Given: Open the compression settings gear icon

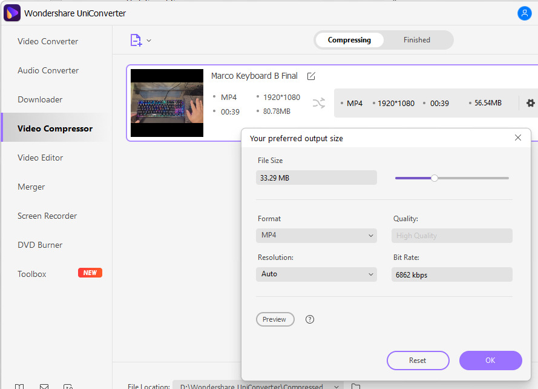Looking at the screenshot, I should tap(531, 103).
